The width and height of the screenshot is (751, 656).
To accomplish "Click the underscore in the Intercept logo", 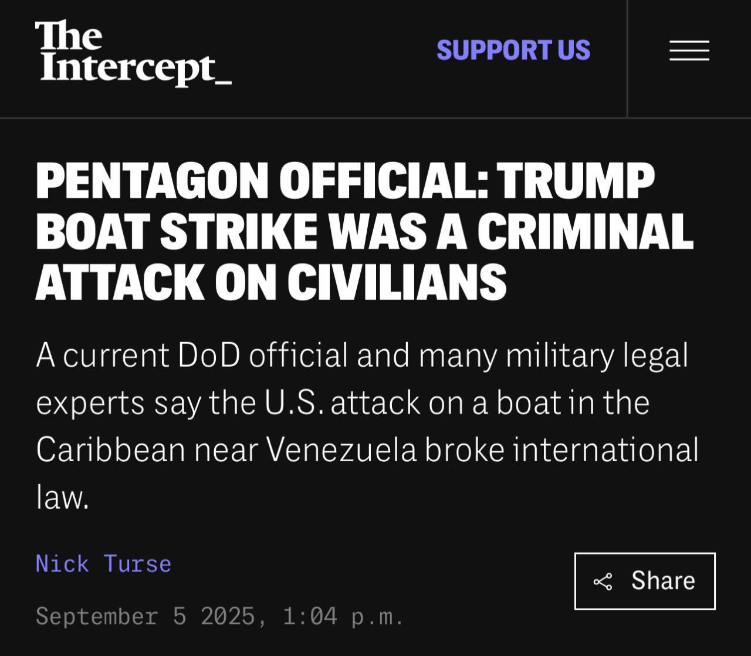I will 224,82.
